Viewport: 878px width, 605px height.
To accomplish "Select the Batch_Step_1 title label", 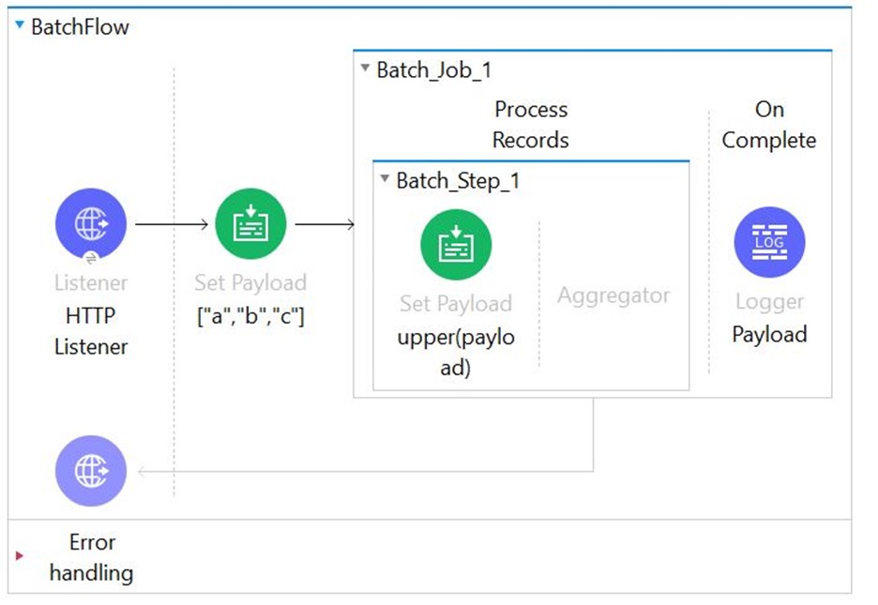I will pos(458,180).
